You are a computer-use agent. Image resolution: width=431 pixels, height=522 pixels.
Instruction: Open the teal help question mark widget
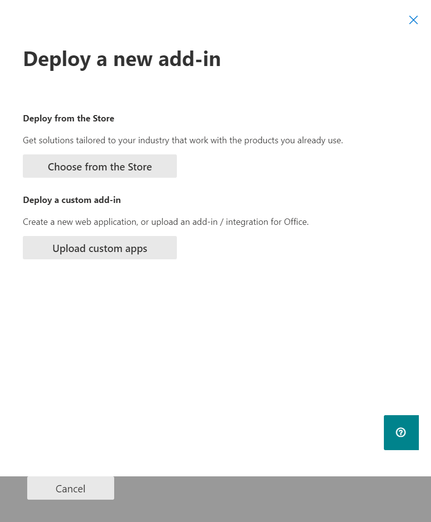tap(401, 432)
